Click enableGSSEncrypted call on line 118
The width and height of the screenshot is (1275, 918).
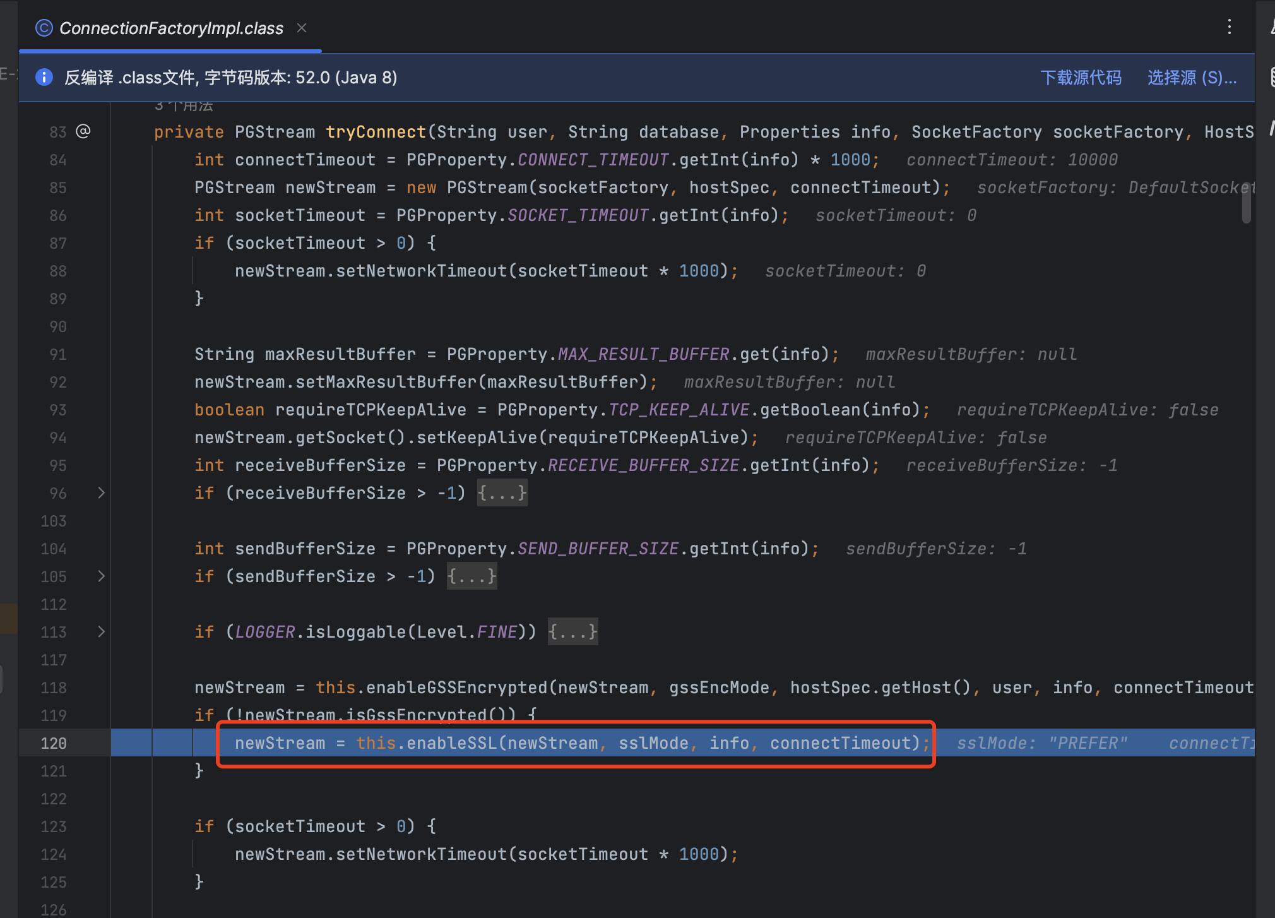point(457,688)
